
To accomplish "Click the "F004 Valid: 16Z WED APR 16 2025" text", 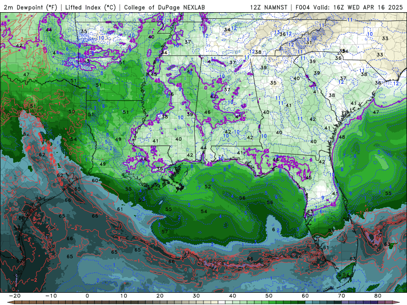I will tap(349, 7).
